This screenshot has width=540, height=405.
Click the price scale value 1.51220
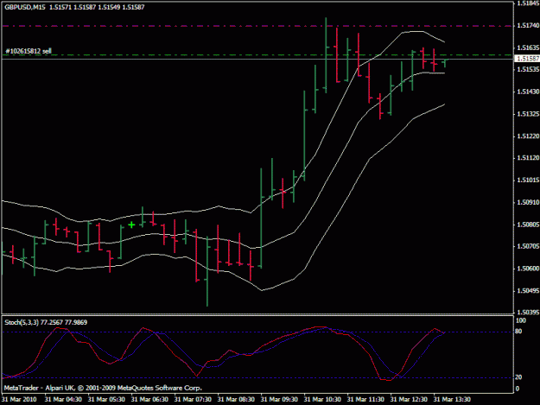528,136
